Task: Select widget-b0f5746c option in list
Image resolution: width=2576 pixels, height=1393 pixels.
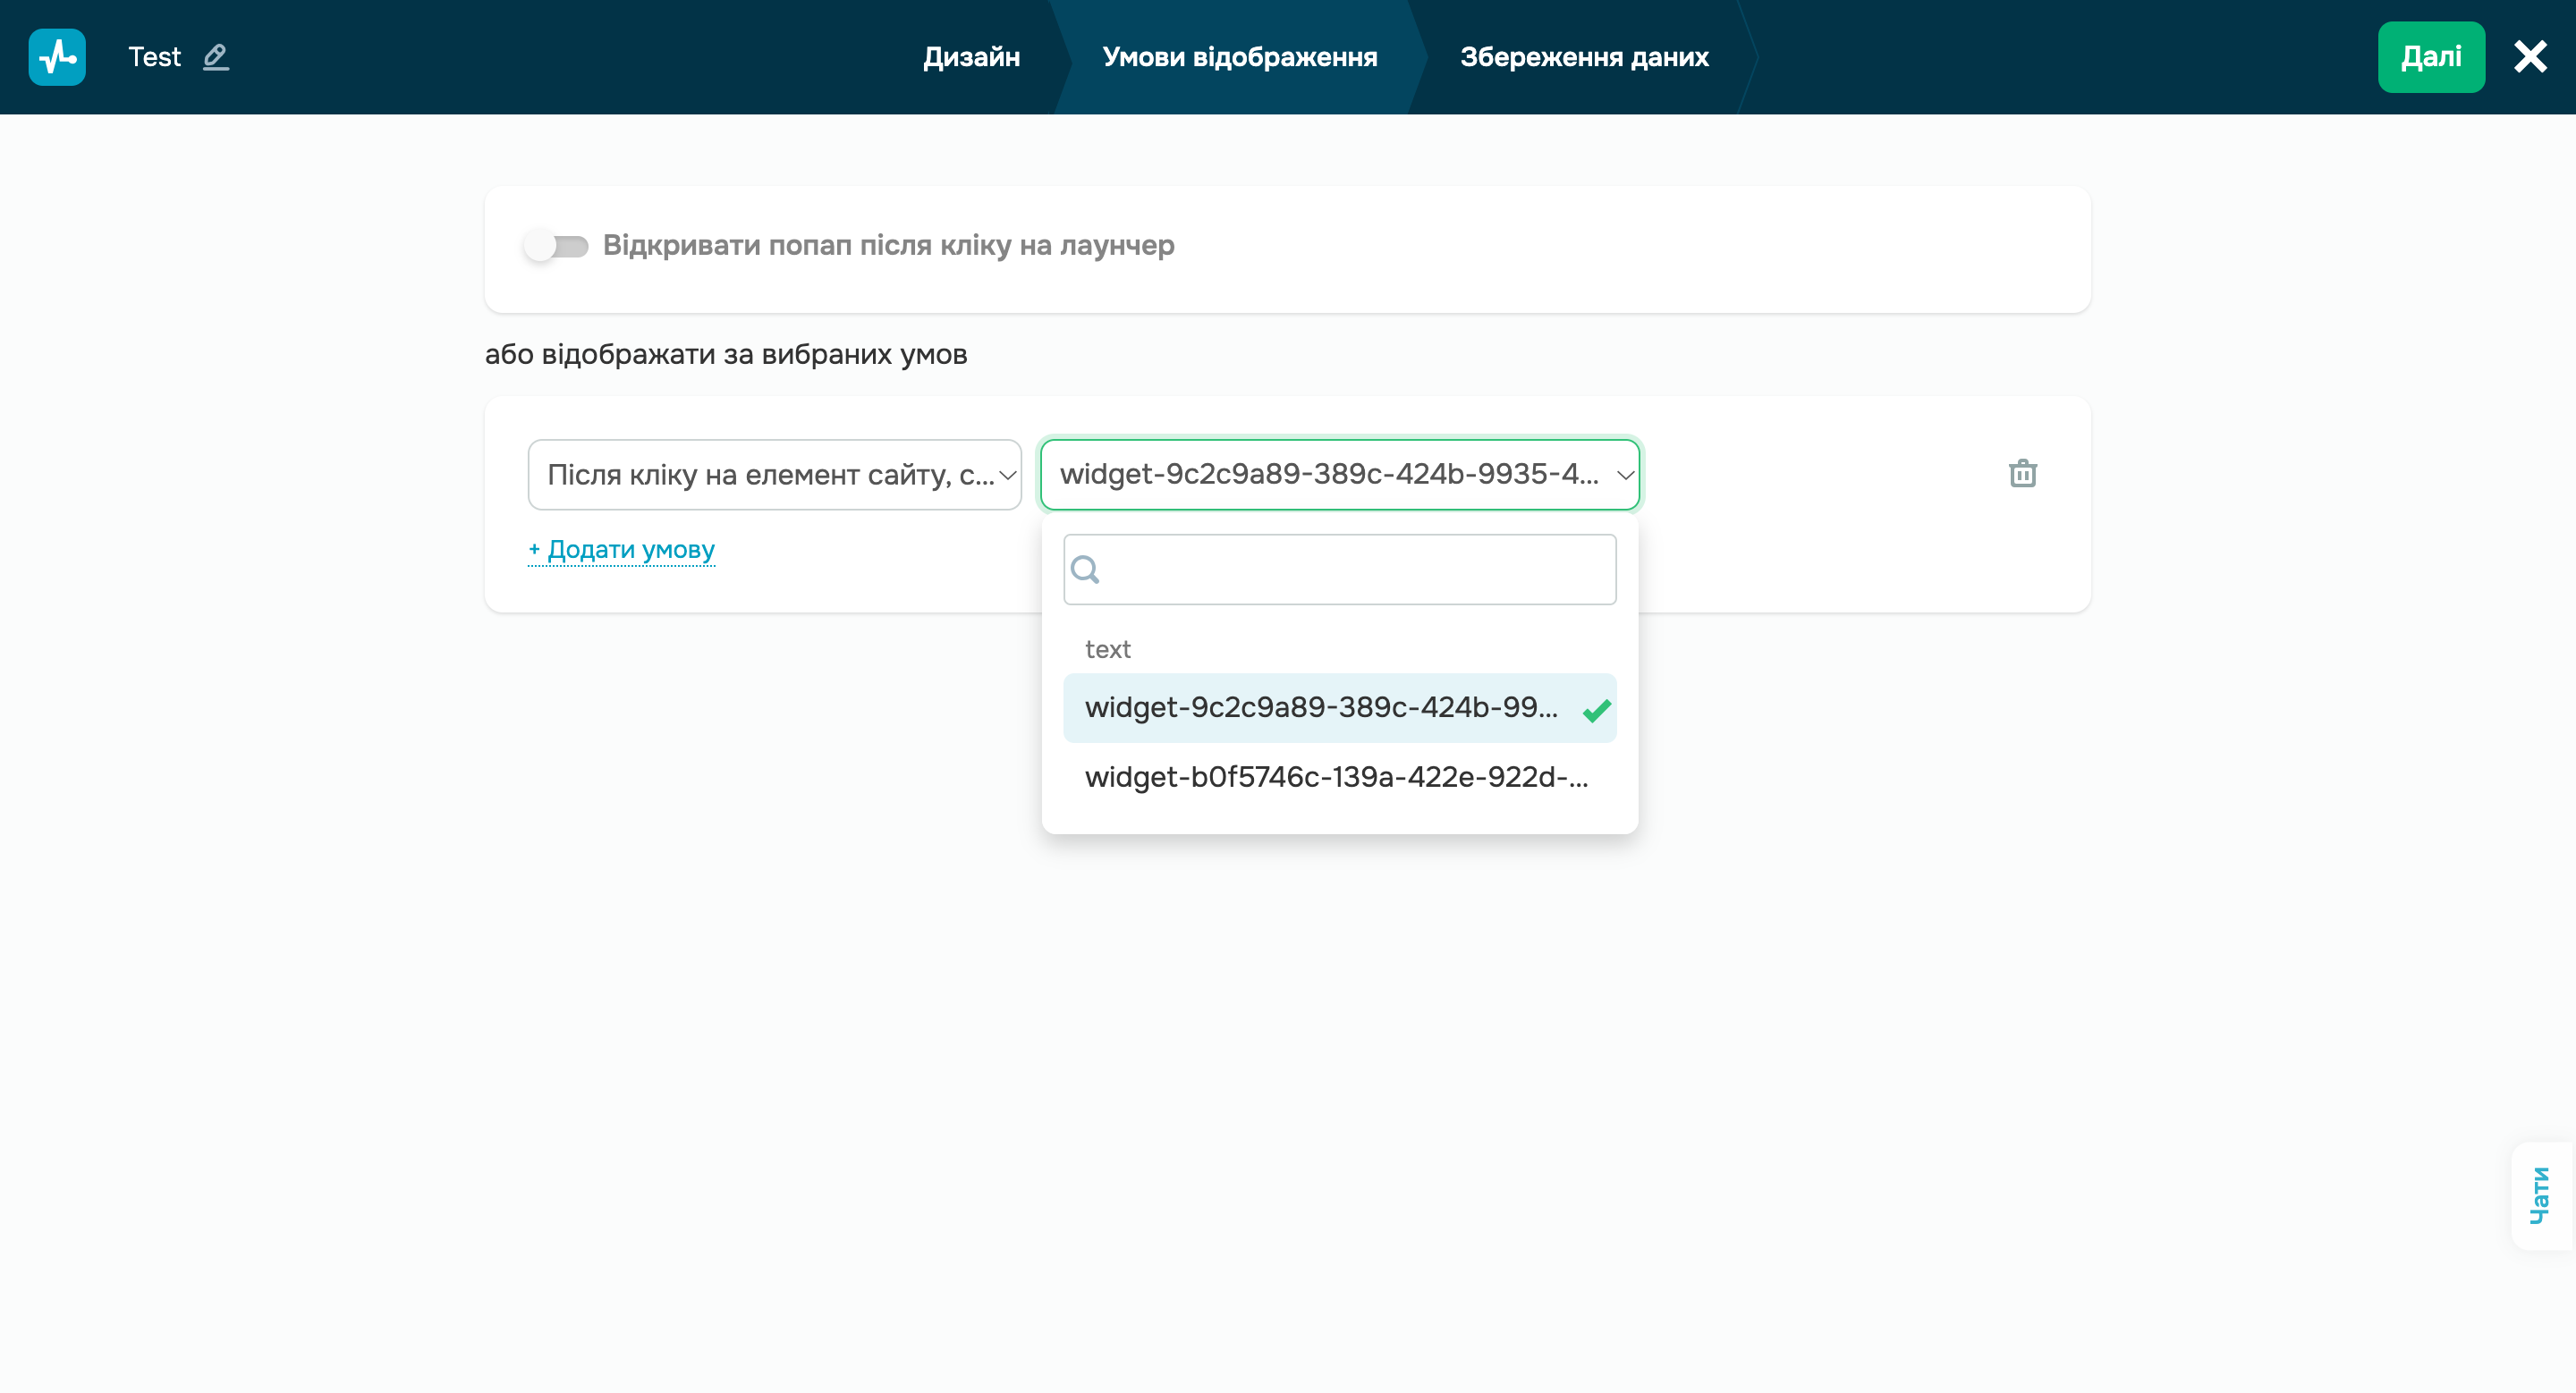Action: (1336, 778)
